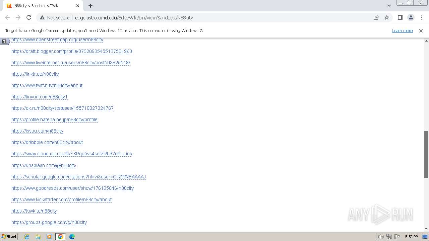Share this page via address bar icon
This screenshot has height=241, width=429.
(376, 17)
